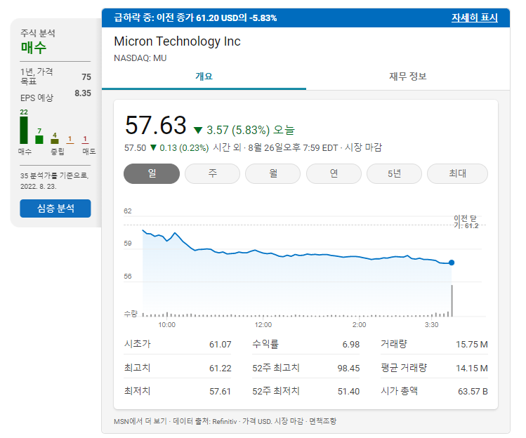The width and height of the screenshot is (526, 438).
Task: Click the 급하락 중 banner text
Action: (195, 18)
